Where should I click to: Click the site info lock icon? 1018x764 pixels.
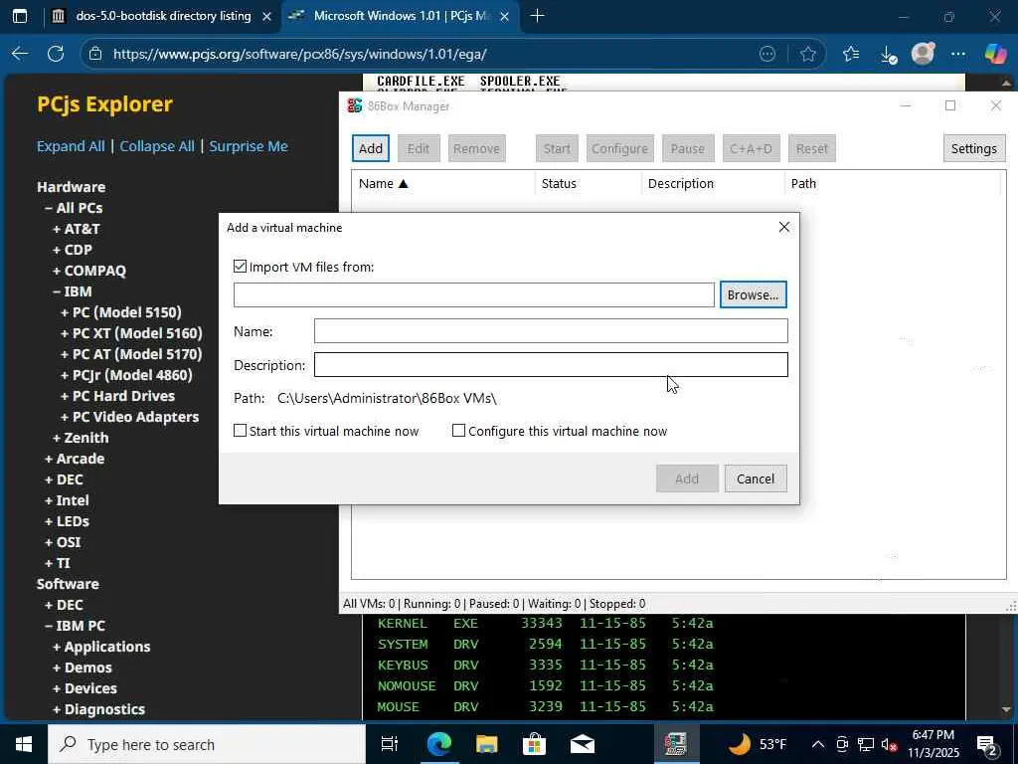pos(95,54)
